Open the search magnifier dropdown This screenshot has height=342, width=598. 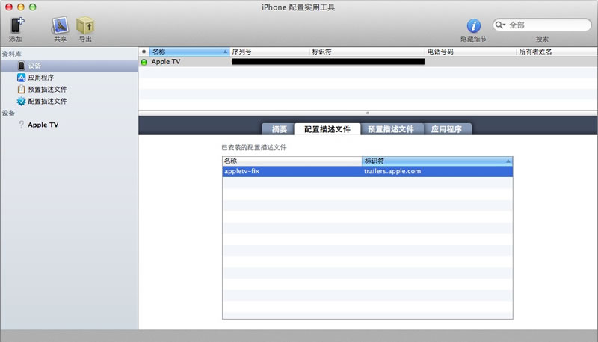point(501,25)
